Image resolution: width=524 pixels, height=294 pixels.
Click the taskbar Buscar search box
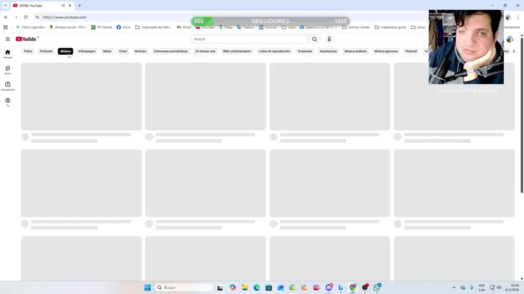[184, 287]
